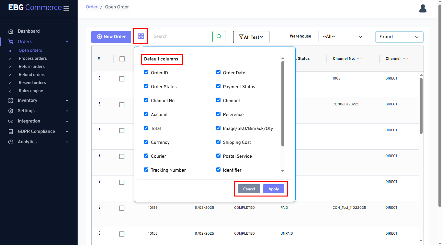Click the Apply button
The height and width of the screenshot is (245, 442).
click(273, 189)
